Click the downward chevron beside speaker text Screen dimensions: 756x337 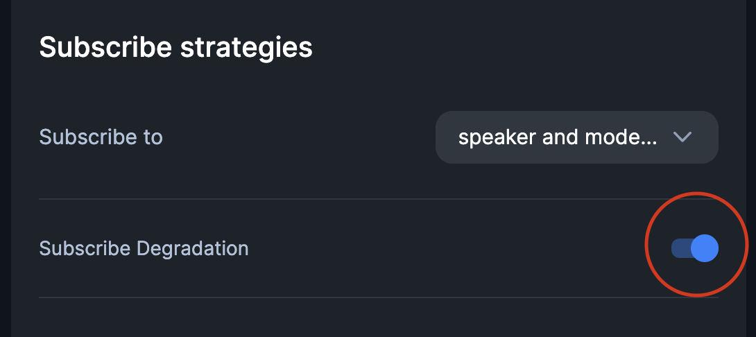pyautogui.click(x=682, y=137)
